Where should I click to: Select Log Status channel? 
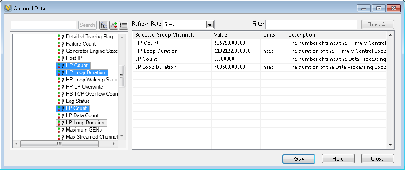tap(78, 101)
